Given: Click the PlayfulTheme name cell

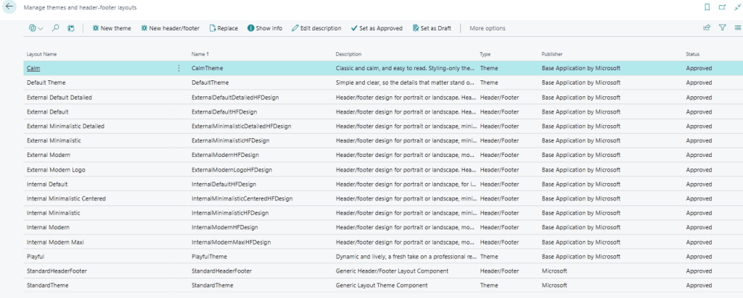Looking at the screenshot, I should click(209, 257).
